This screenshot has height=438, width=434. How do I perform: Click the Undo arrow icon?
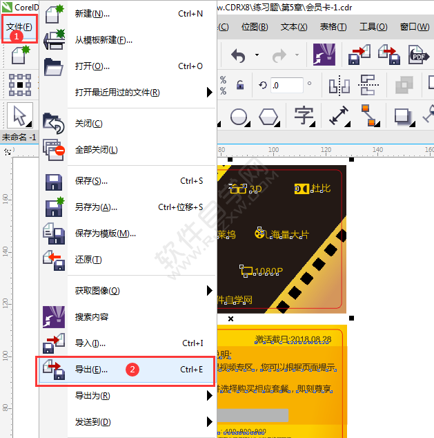(x=238, y=55)
